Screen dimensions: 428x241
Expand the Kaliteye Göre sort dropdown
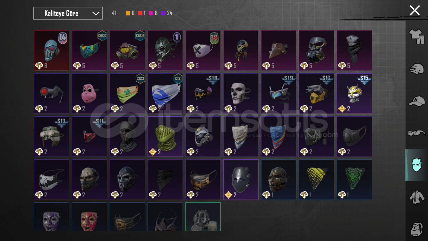68,13
